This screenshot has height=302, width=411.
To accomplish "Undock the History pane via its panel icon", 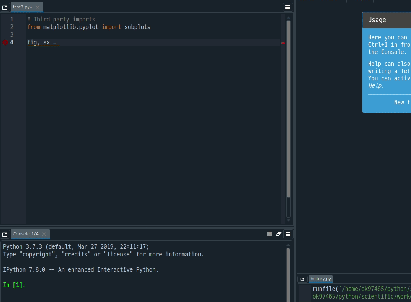I will pos(303,279).
